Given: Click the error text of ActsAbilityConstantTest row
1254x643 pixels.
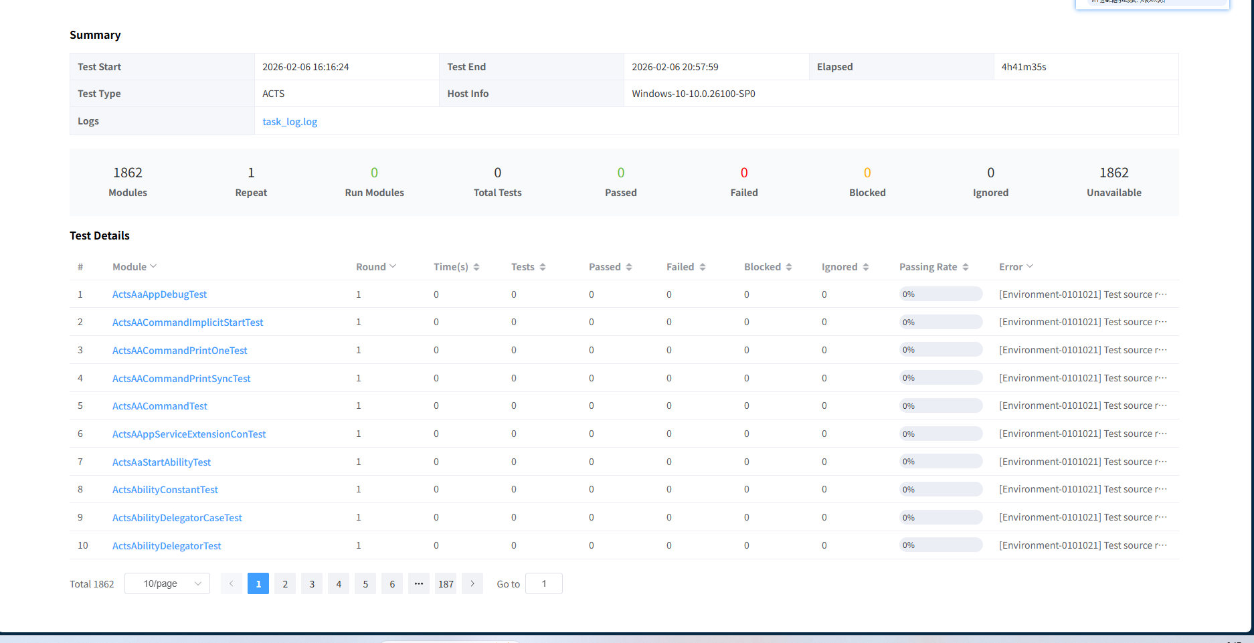Looking at the screenshot, I should click(1083, 490).
